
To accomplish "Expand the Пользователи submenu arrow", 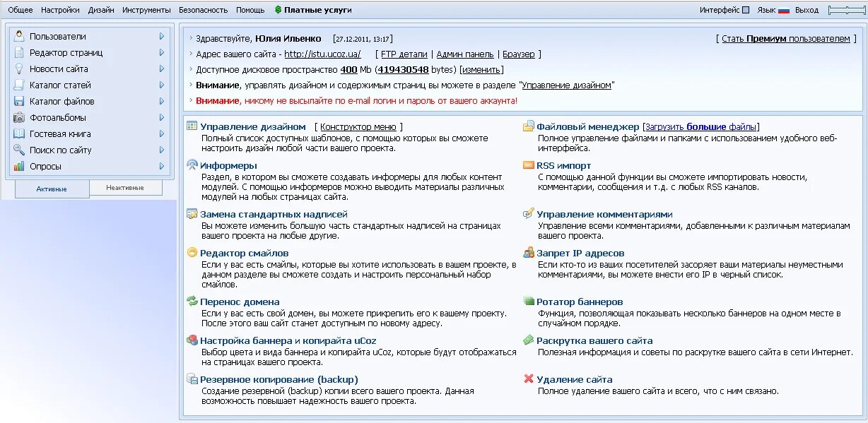I will 162,36.
